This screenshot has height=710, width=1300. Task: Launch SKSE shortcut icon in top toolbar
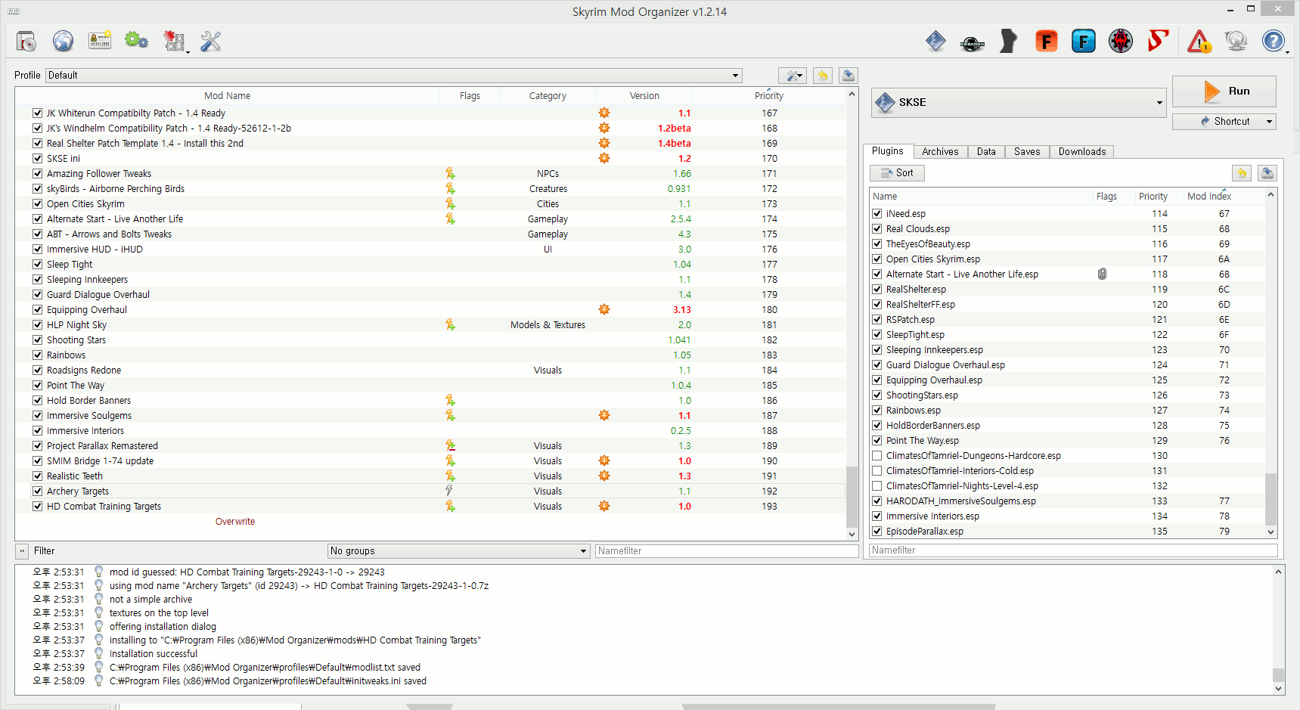935,41
